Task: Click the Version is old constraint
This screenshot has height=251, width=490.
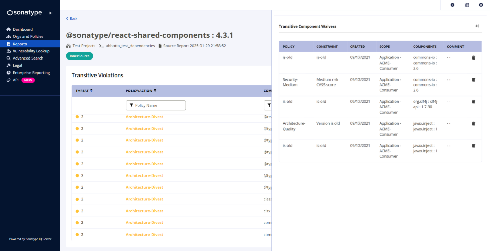Action: (328, 123)
